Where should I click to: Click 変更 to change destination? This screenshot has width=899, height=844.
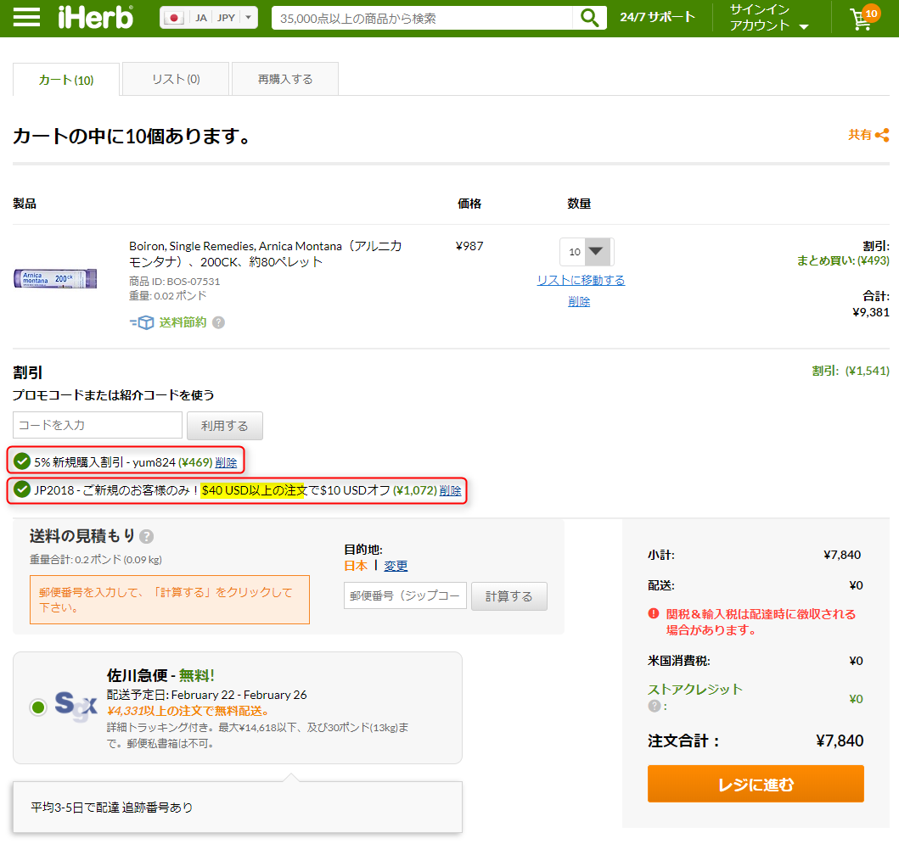pyautogui.click(x=396, y=566)
